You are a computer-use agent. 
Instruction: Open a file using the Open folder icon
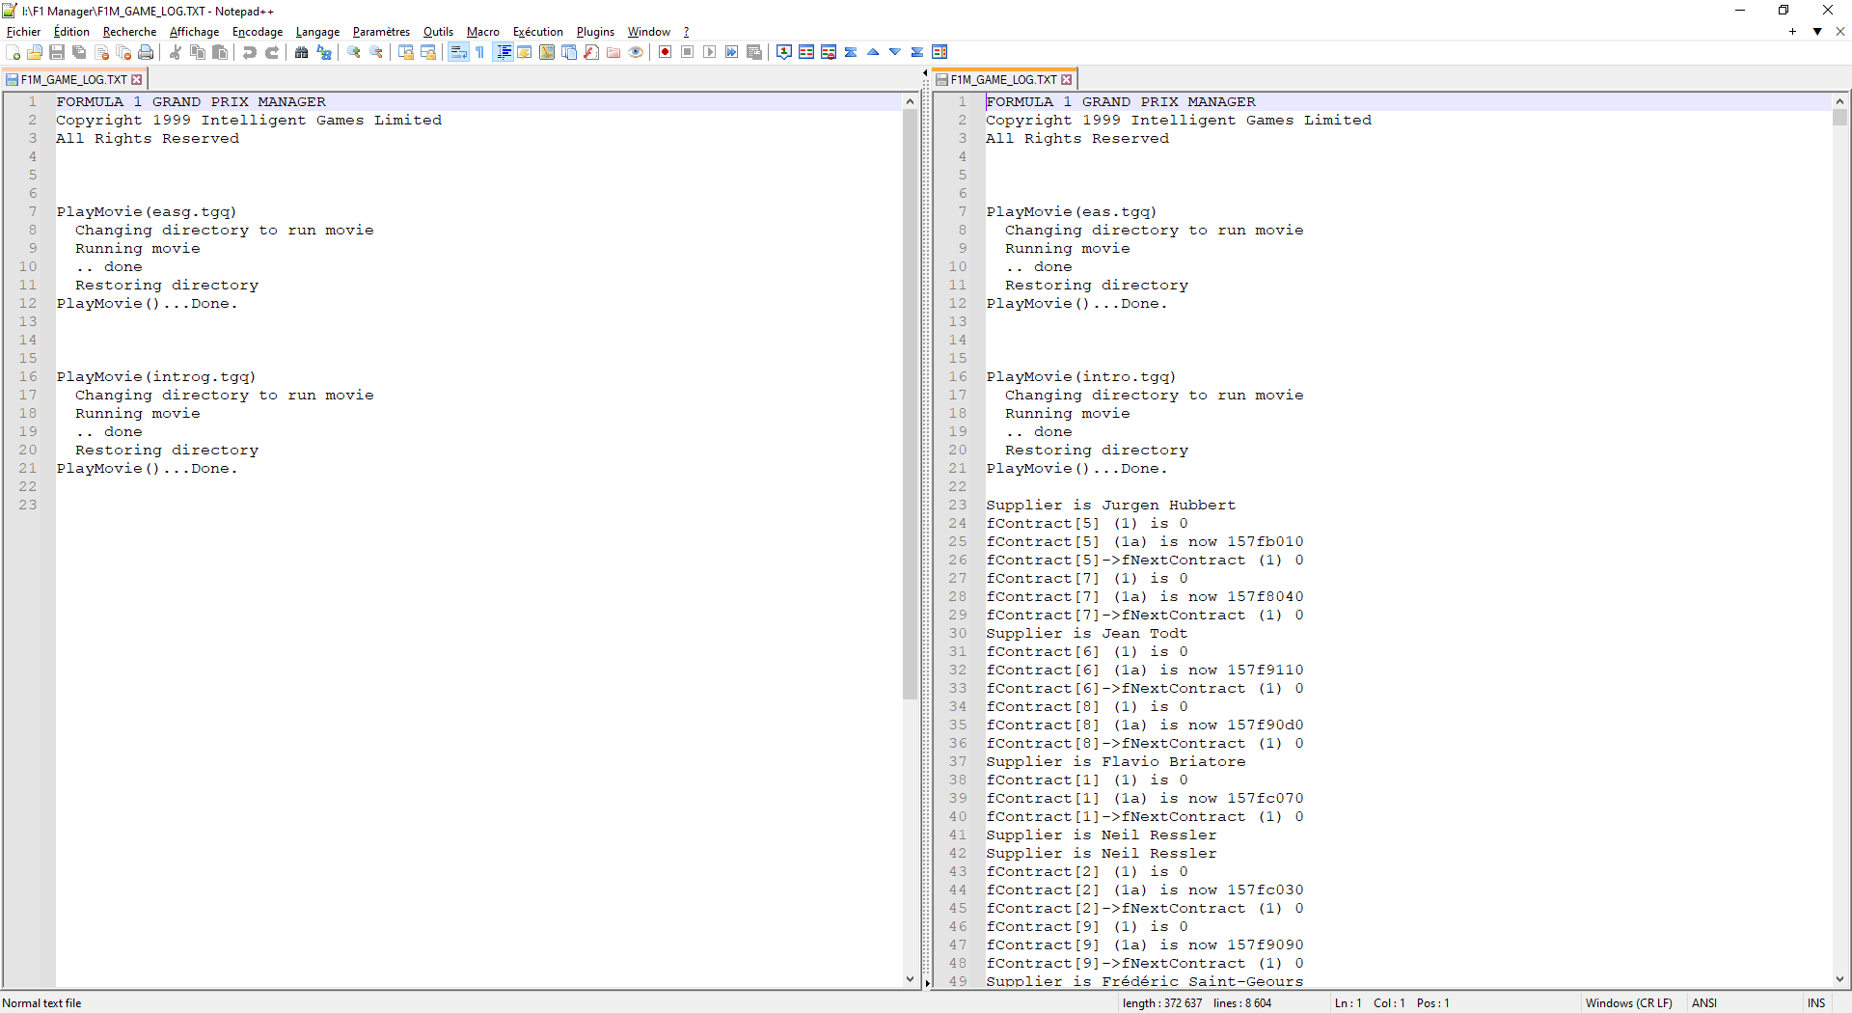point(35,52)
